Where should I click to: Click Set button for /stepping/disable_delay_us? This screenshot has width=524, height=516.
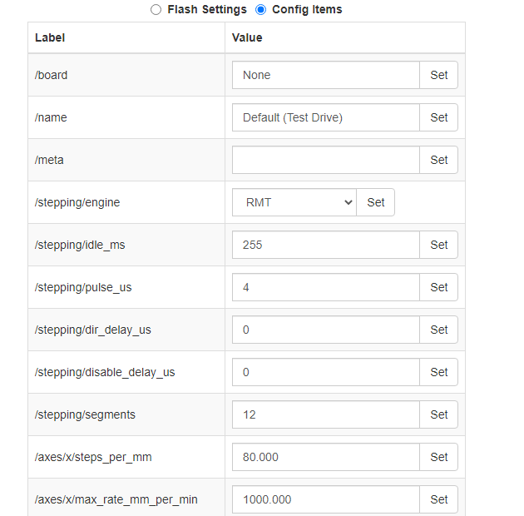click(x=438, y=372)
